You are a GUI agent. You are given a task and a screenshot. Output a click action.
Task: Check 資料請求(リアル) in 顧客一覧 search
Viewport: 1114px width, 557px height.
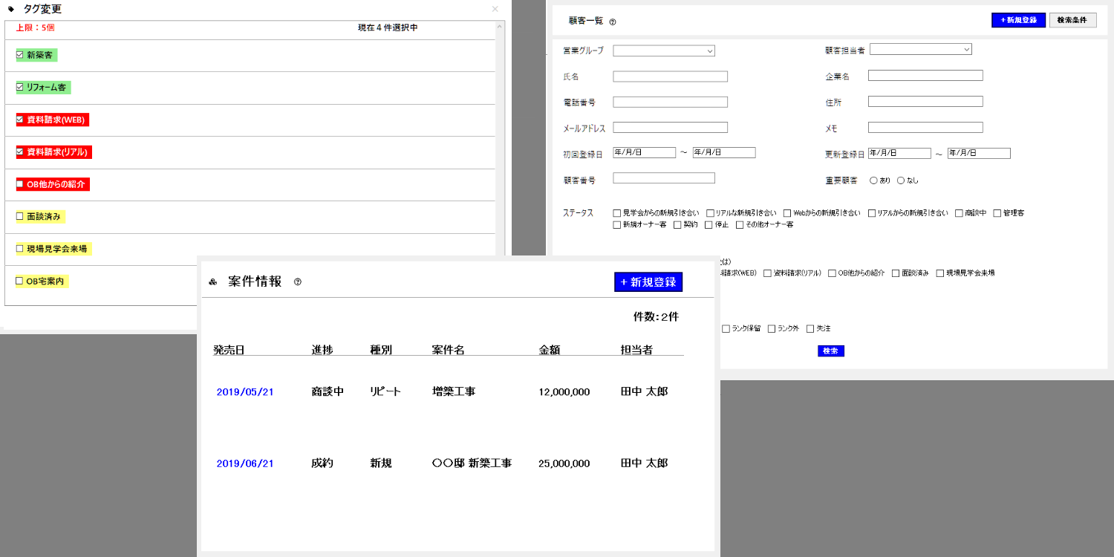(x=768, y=273)
